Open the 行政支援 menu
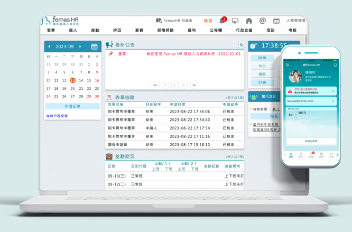 (x=244, y=30)
